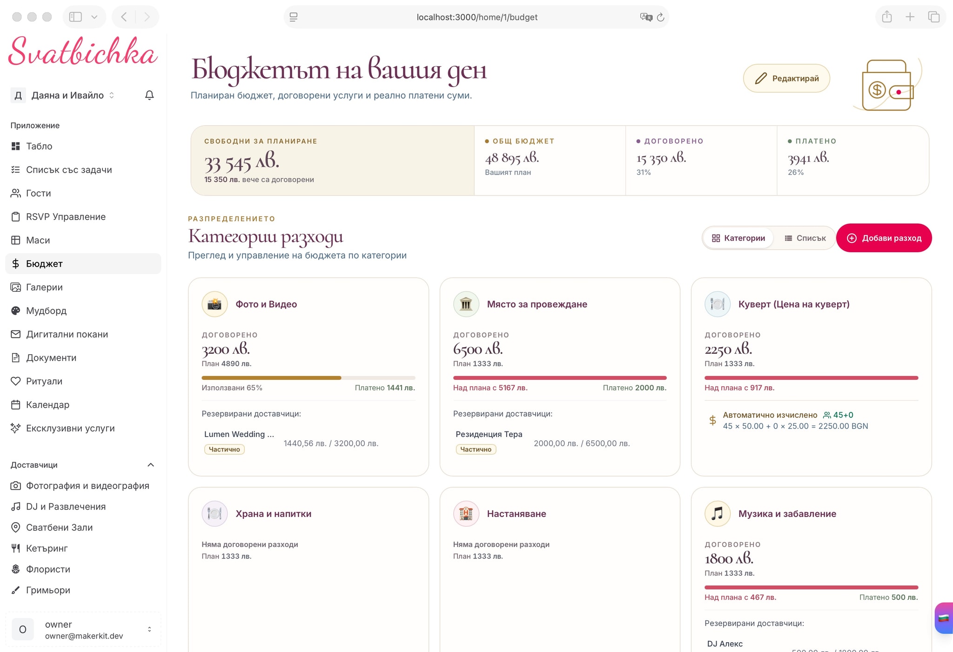953x652 pixels.
Task: Click the Частично badge under Lumen Wedding
Action: click(x=224, y=449)
